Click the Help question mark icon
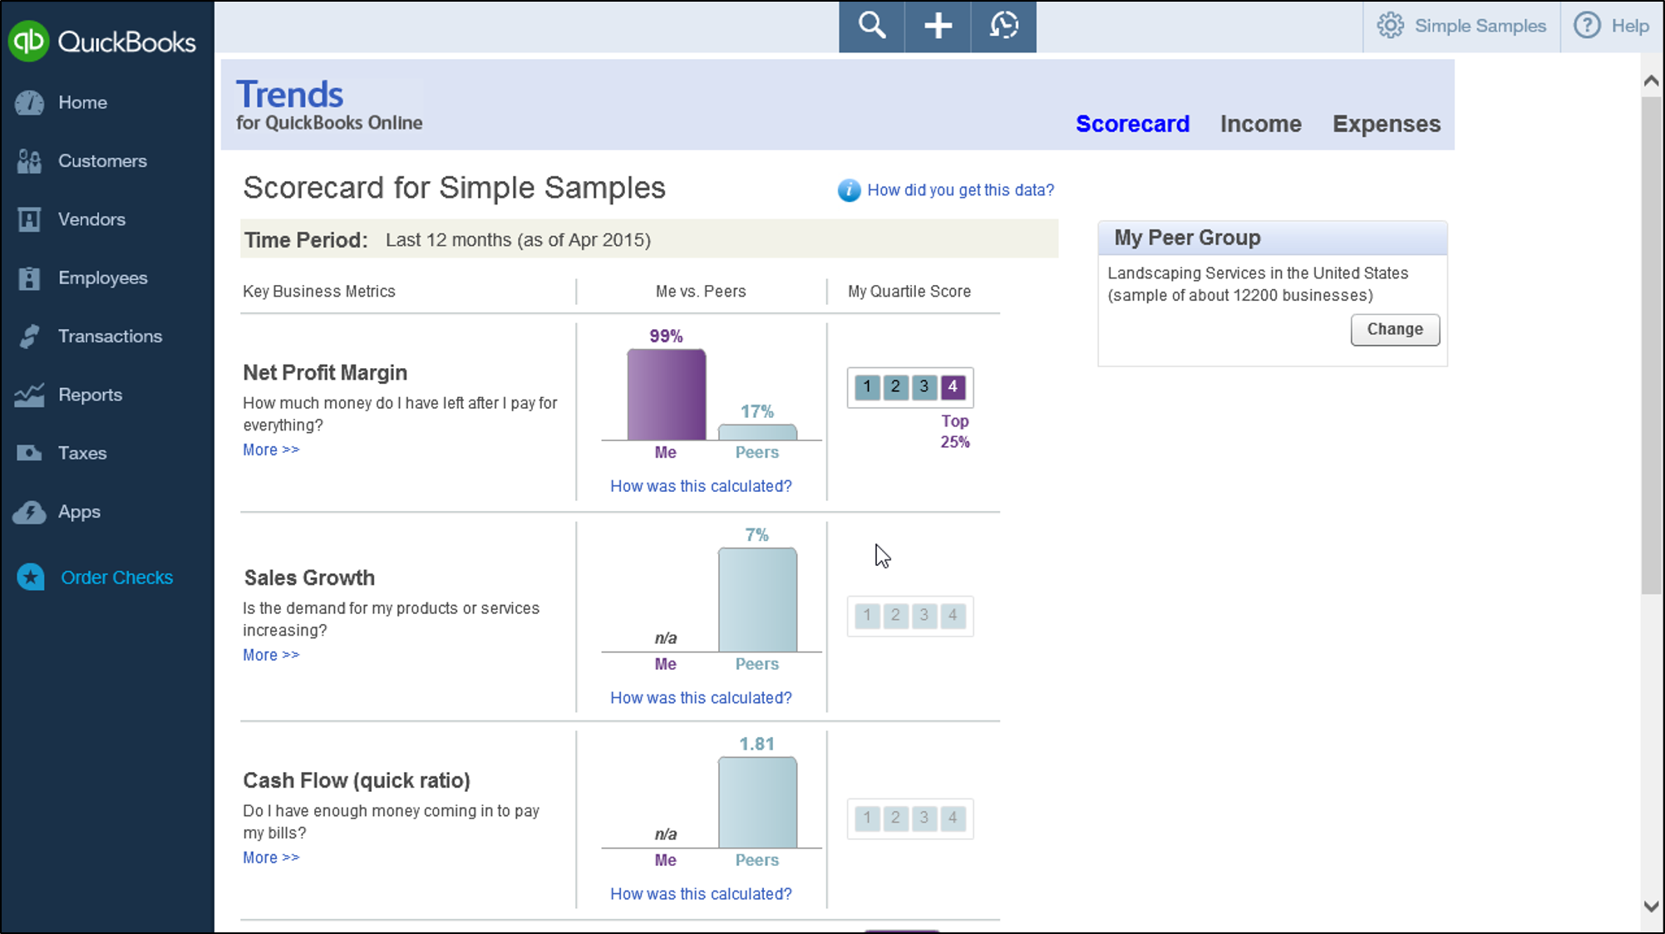The image size is (1665, 934). pyautogui.click(x=1586, y=26)
